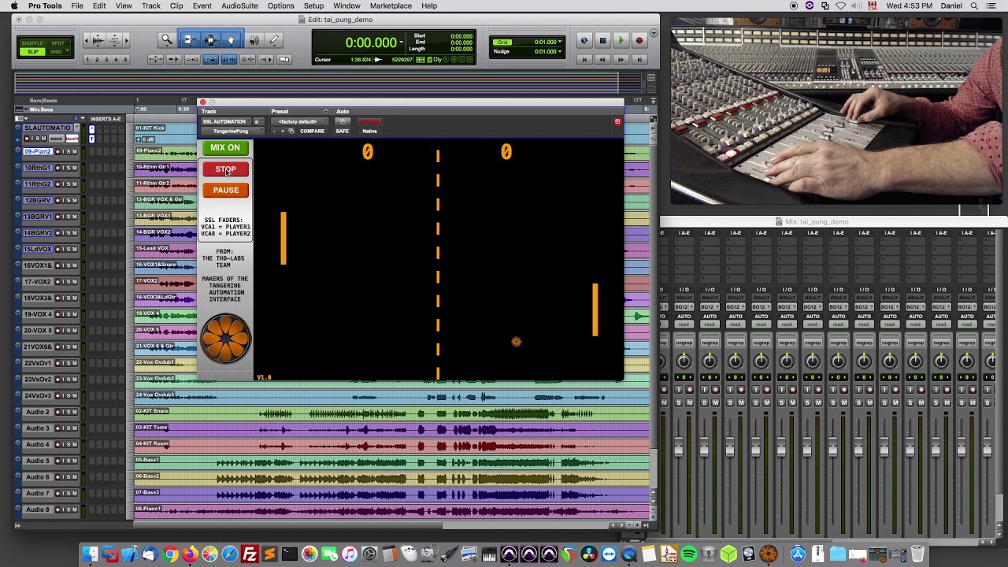Select the Grabber hand tool

[230, 39]
